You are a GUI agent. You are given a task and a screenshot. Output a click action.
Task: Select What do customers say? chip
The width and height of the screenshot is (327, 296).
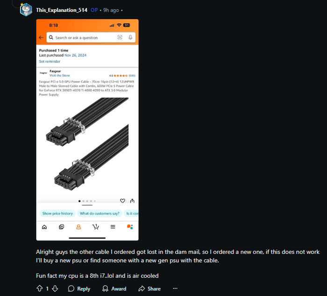[x=100, y=213]
